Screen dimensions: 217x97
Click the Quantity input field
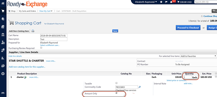188,77
